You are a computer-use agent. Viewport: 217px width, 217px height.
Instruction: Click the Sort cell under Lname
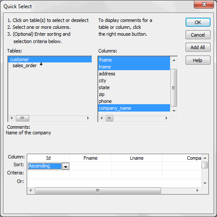coord(137,166)
